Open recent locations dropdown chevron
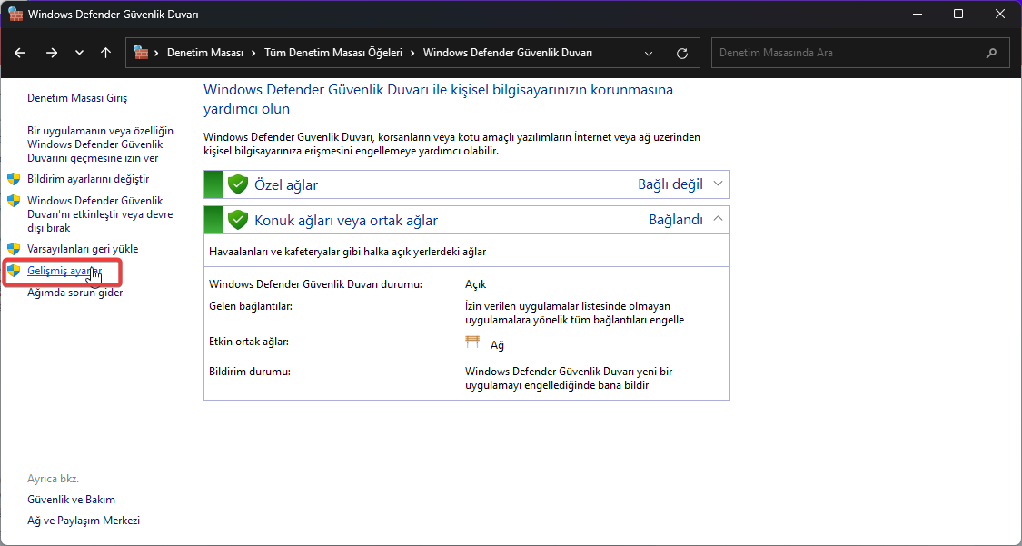The width and height of the screenshot is (1022, 546). coord(80,53)
